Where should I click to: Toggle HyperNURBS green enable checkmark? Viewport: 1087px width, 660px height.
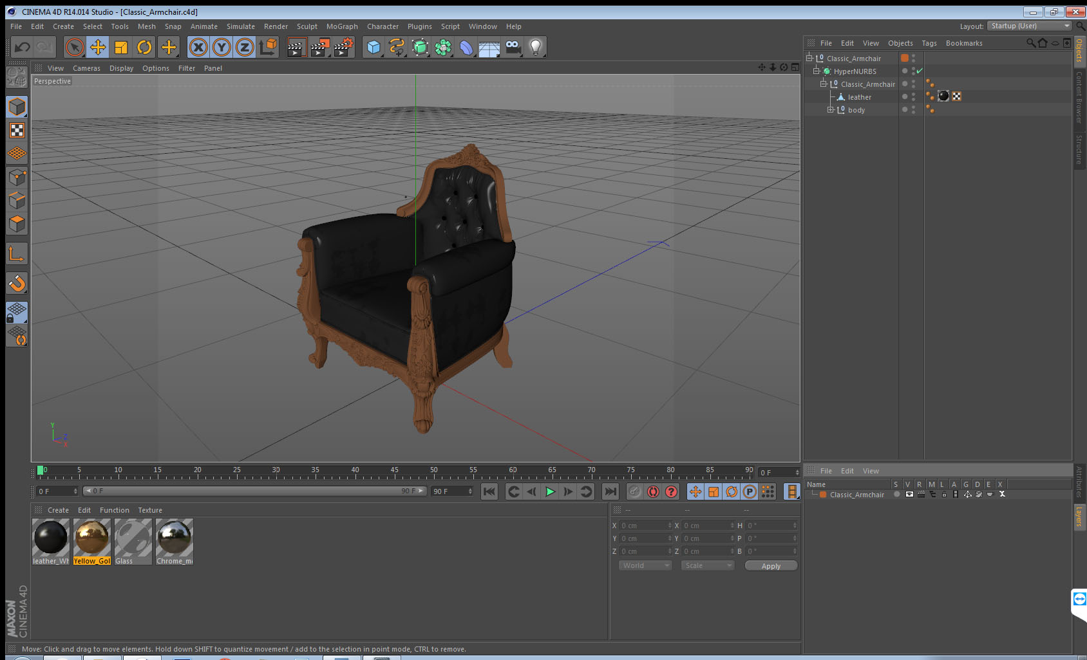[x=920, y=71]
